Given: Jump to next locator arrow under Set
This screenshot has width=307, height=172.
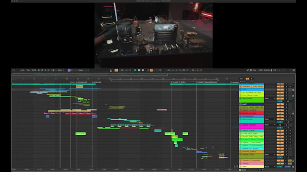Looking at the screenshot, I should (x=243, y=81).
